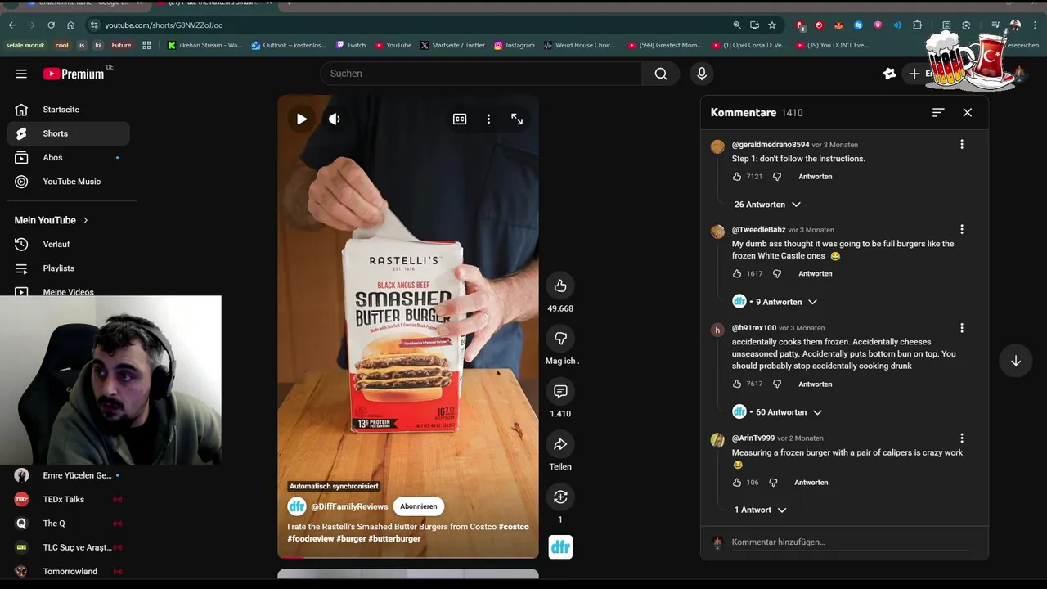Viewport: 1047px width, 589px height.
Task: Close the Kommentare panel
Action: pyautogui.click(x=968, y=112)
